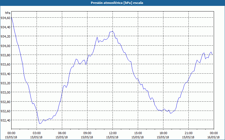The width and height of the screenshot is (225, 140).
Task: Click the 'Presión atmosférica [hPa] escala' title
Action: [x=117, y=3]
